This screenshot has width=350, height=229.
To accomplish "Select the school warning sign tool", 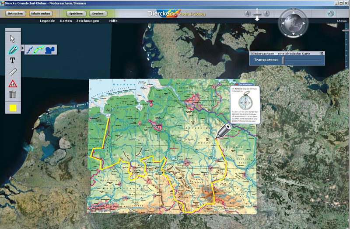I will (13, 84).
